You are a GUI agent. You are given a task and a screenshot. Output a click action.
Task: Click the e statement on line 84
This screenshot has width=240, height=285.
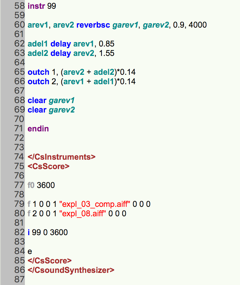pyautogui.click(x=30, y=251)
